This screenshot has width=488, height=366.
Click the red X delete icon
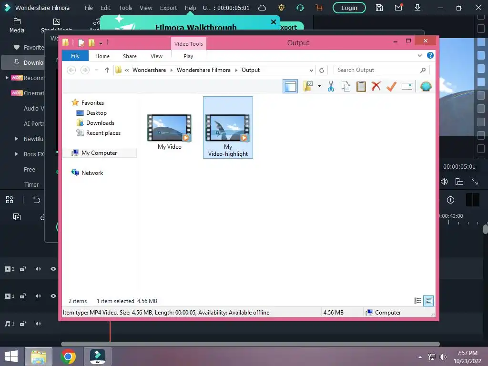pos(376,86)
